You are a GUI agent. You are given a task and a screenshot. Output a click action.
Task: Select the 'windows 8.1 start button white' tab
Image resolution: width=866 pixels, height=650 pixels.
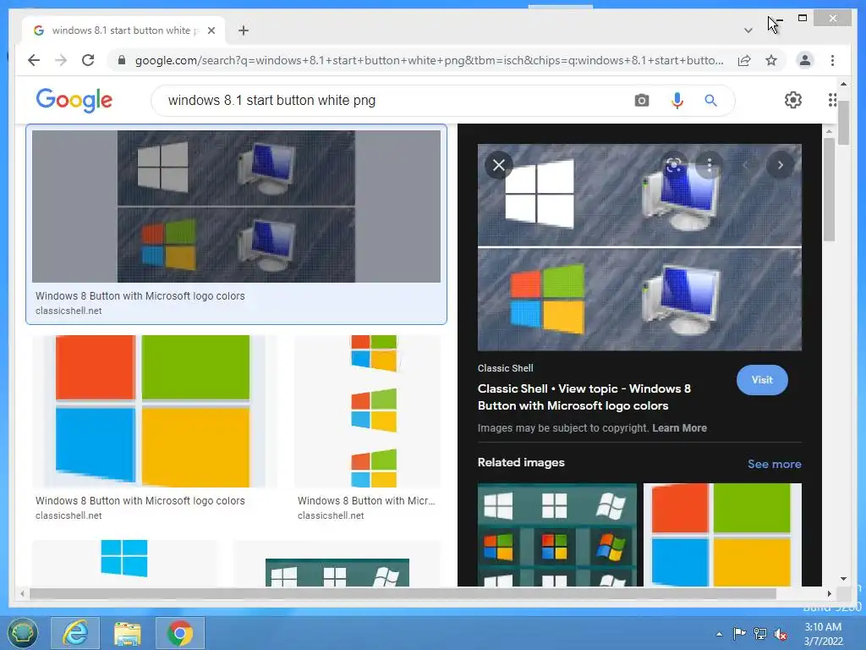(123, 30)
